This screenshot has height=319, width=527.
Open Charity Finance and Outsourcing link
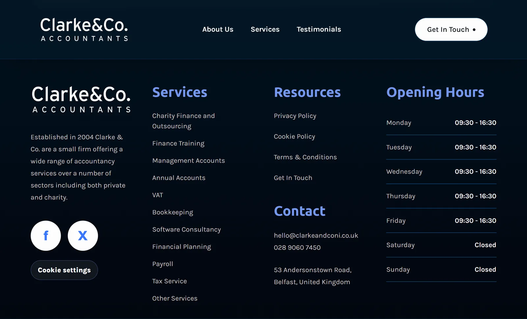point(183,121)
